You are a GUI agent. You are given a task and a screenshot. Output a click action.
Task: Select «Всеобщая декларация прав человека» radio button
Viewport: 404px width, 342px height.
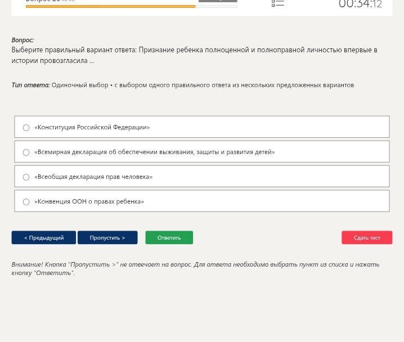(x=26, y=177)
